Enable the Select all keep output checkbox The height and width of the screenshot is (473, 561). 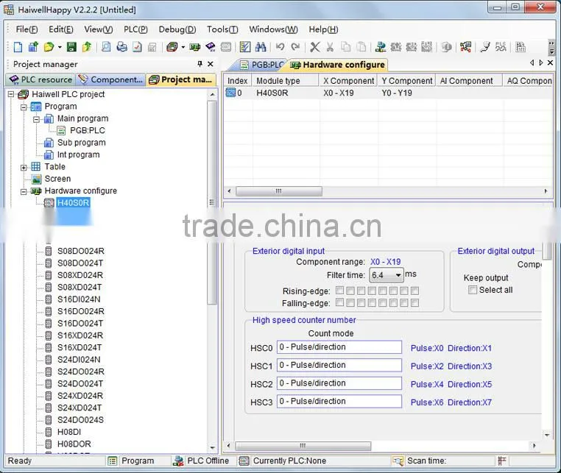pyautogui.click(x=473, y=290)
